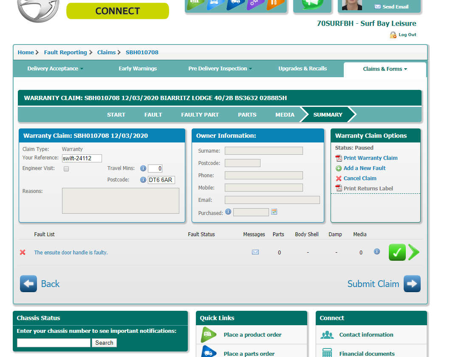This screenshot has height=357, width=450.
Task: Go to the FAULTY PART step
Action: click(200, 114)
